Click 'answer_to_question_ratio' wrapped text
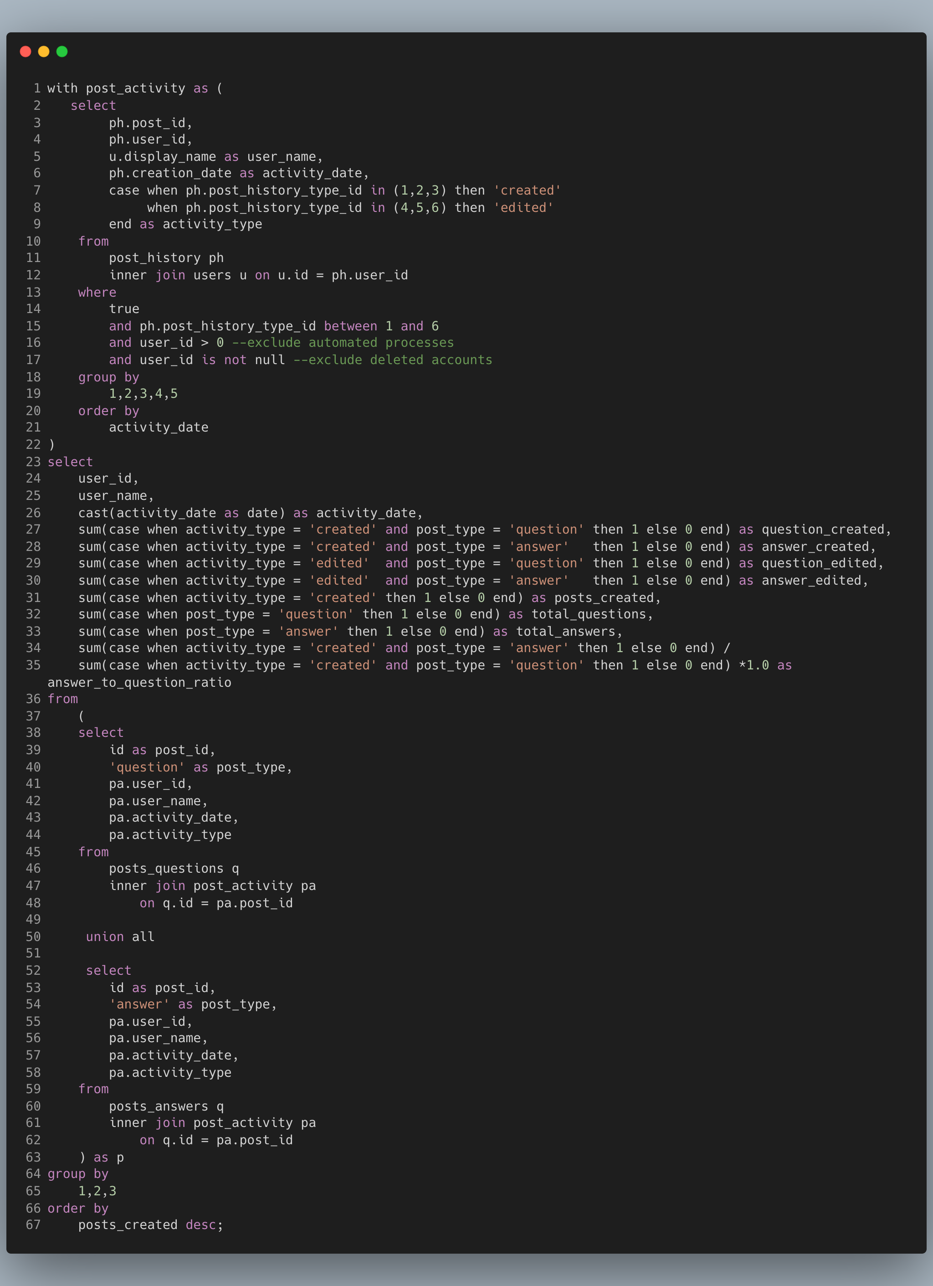This screenshot has width=933, height=1286. (139, 682)
